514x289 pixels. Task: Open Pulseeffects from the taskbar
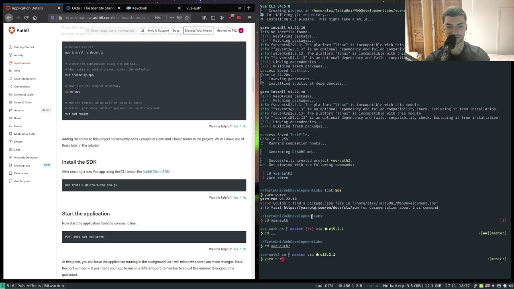(29, 286)
